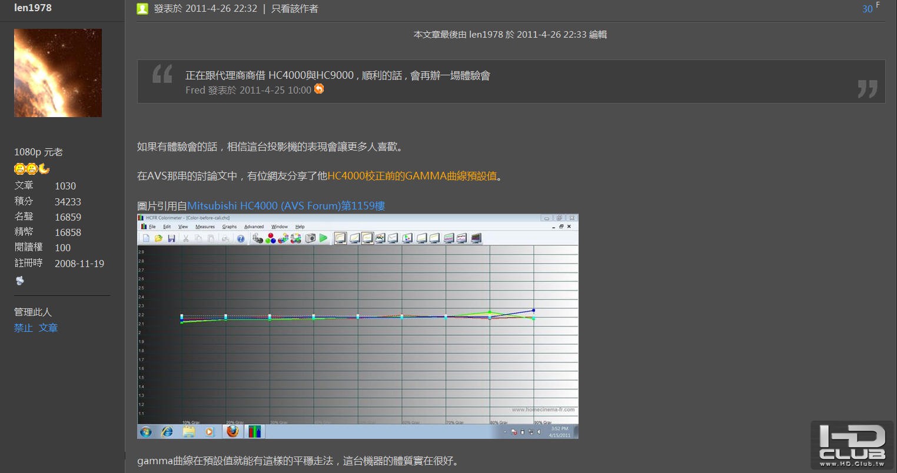
Task: Click small icon below 註冊時 row
Action: click(x=19, y=281)
